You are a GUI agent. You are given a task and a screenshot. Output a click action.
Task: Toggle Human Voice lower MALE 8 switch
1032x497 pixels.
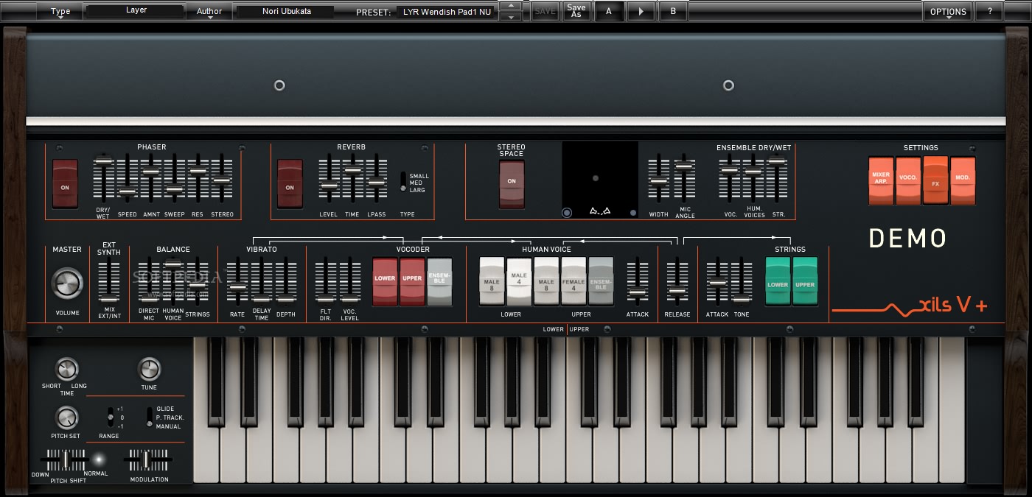click(x=492, y=281)
